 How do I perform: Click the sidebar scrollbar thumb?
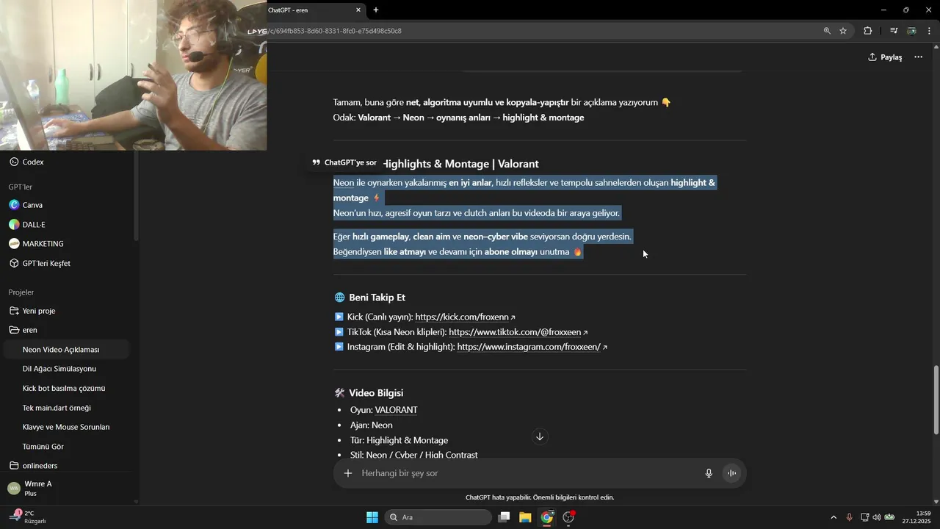click(x=136, y=196)
